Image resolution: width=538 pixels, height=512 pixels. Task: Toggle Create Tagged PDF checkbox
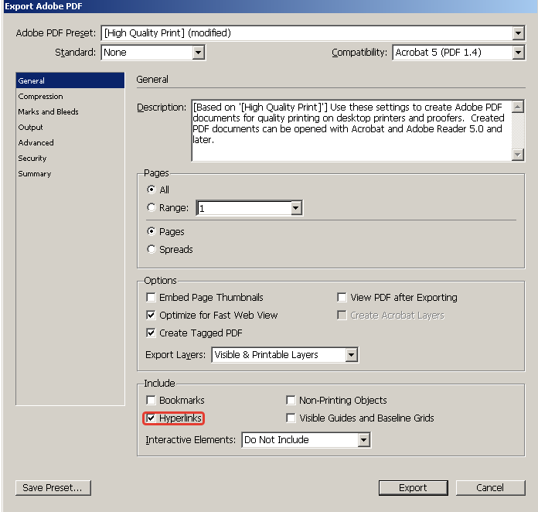[151, 333]
